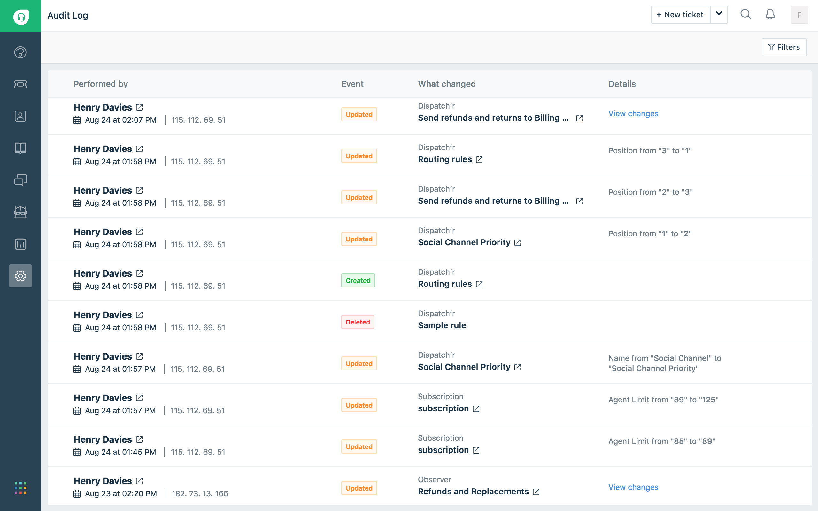
Task: Select the Forums chat icon
Action: coord(20,180)
